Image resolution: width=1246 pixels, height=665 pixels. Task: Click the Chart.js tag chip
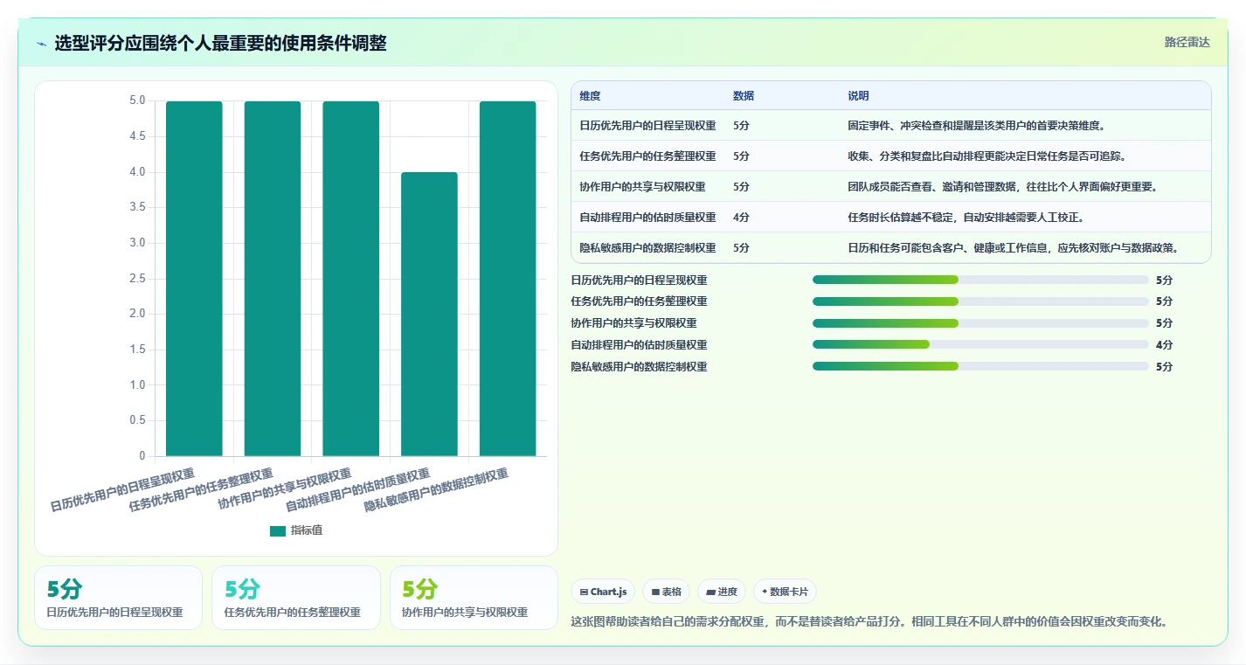(x=603, y=592)
